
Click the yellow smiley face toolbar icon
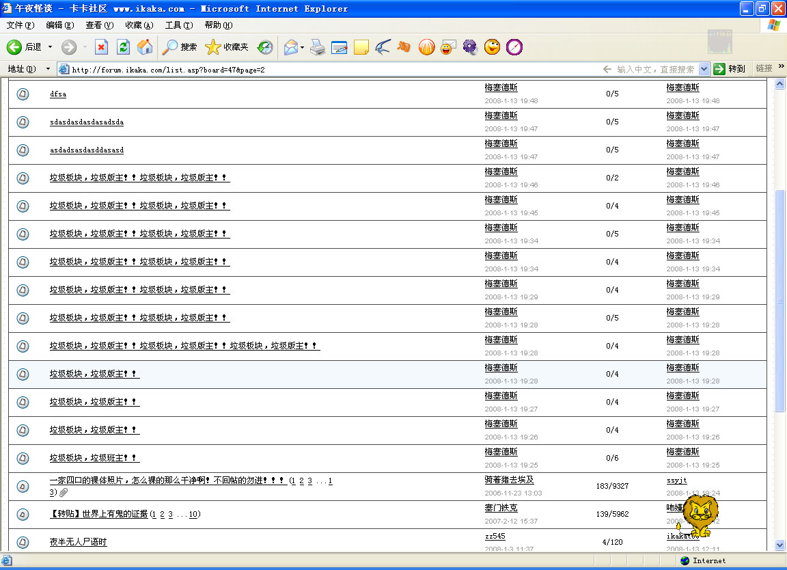[x=492, y=47]
